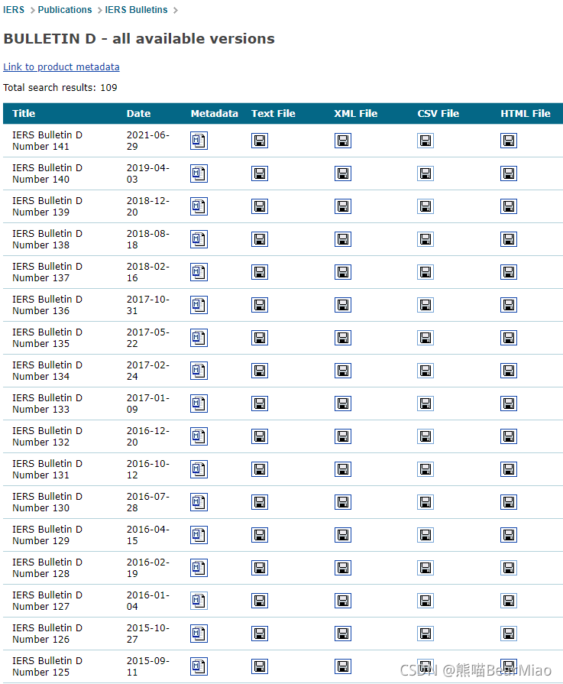Download XML file for Bulletin D Number 127
Image resolution: width=563 pixels, height=684 pixels.
point(343,601)
